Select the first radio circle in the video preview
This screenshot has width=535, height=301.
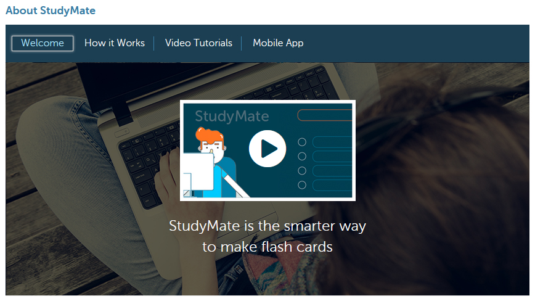coord(302,142)
